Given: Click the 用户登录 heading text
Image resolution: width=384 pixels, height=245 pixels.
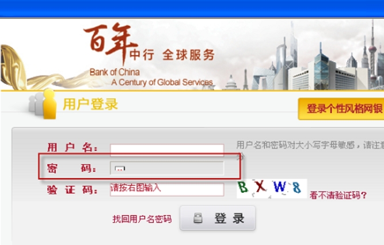Looking at the screenshot, I should [x=90, y=104].
